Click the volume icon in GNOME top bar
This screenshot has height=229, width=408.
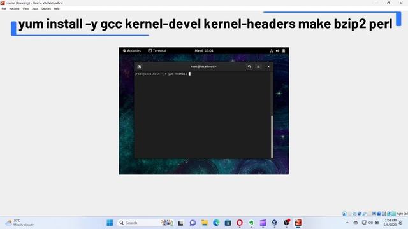[x=278, y=51]
